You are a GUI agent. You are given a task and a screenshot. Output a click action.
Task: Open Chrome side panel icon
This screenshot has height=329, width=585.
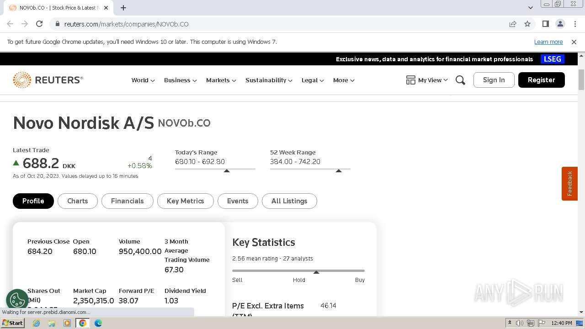(545, 24)
